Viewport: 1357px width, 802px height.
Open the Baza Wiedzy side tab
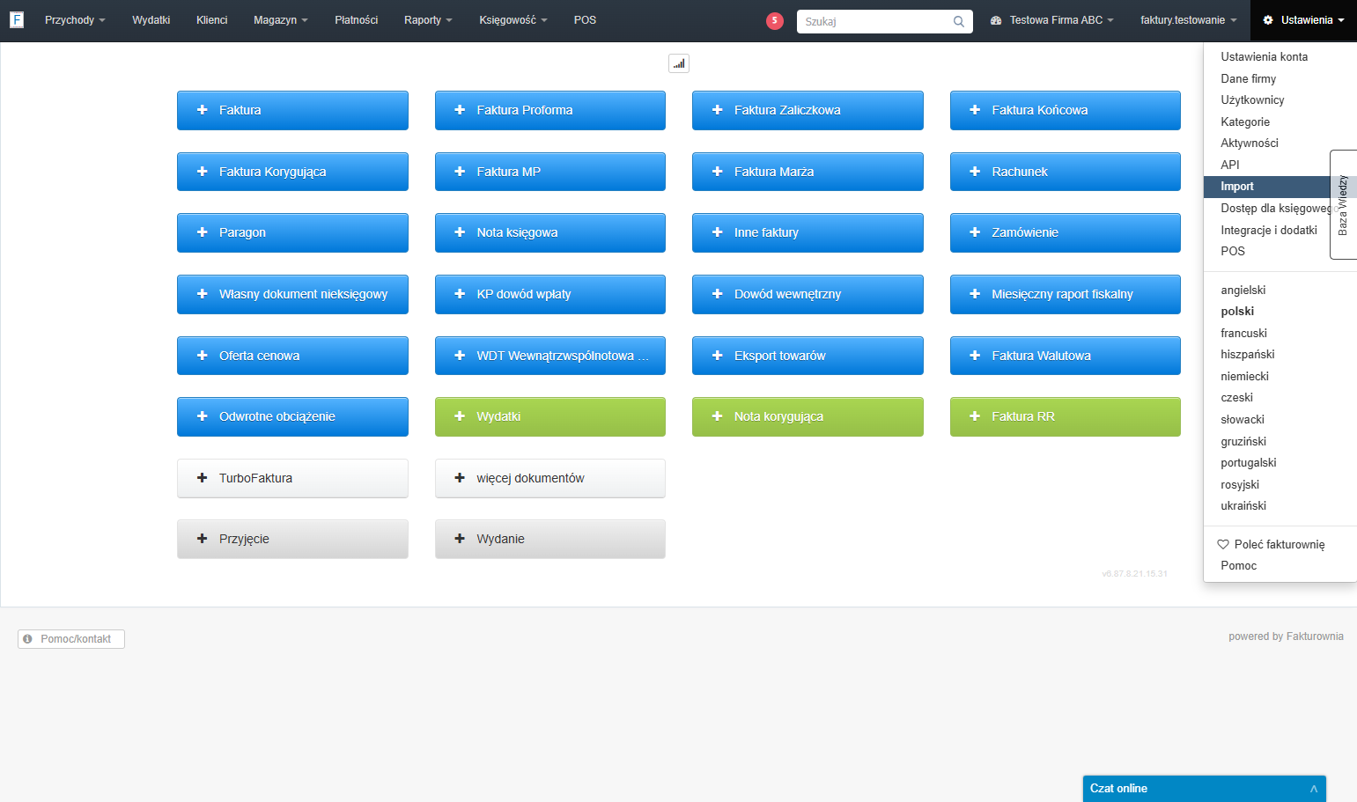[1343, 204]
